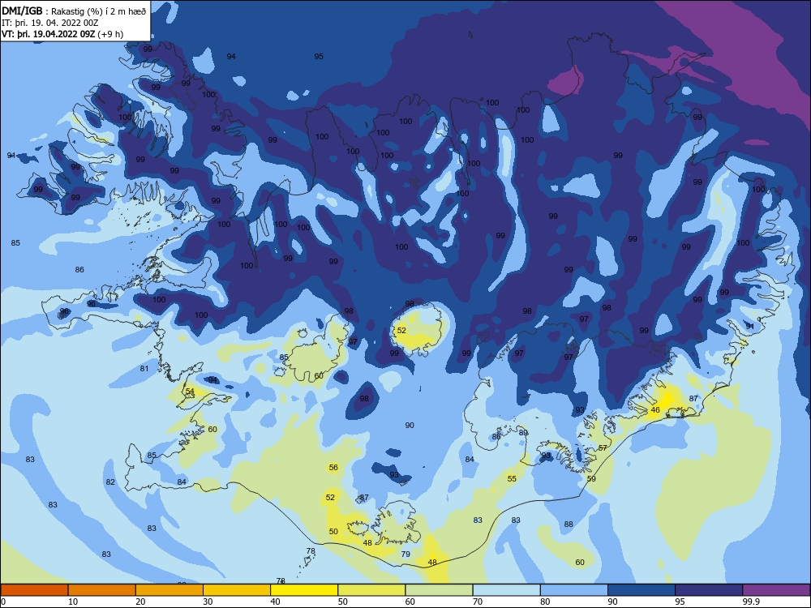Click the 'IT: þri. 19. 04. 2022 00Z' line
The image size is (811, 608).
50,23
